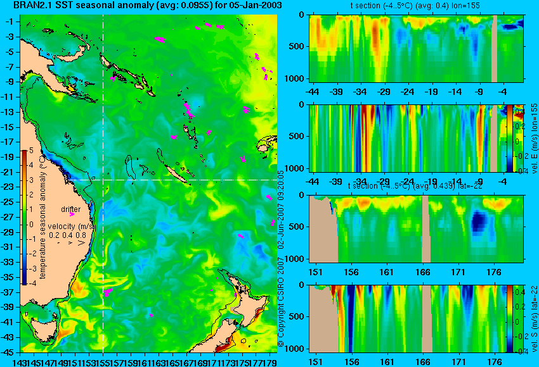Screen dimensions: 539x367
Task: Click the "5" tick on the temperature scale
Action: click(31, 151)
